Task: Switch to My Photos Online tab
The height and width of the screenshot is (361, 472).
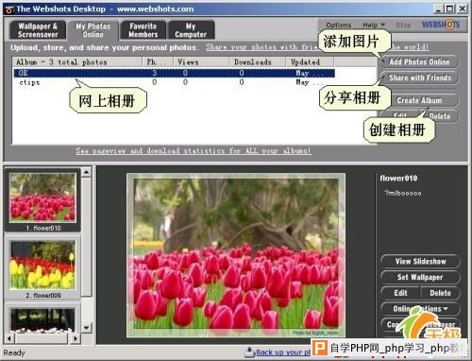Action: pyautogui.click(x=93, y=30)
